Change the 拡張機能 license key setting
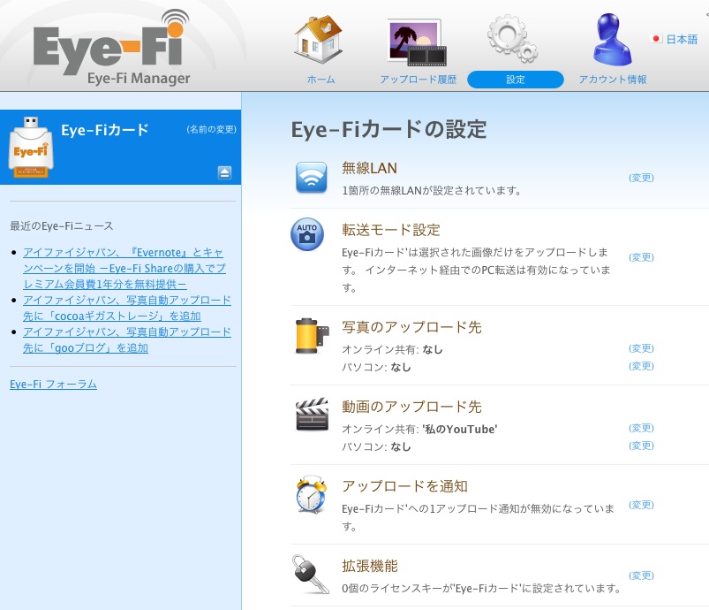The width and height of the screenshot is (709, 610). click(641, 576)
